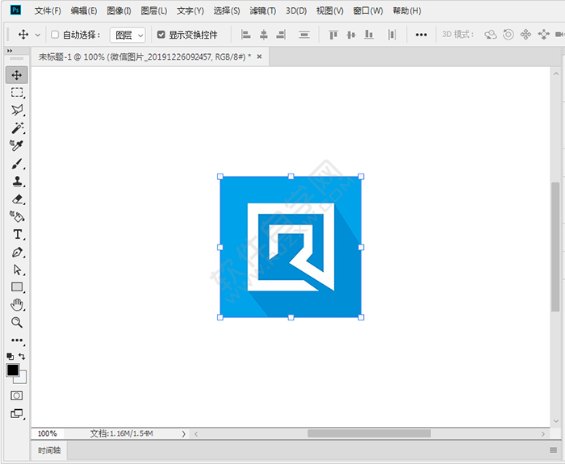The width and height of the screenshot is (565, 464).
Task: Select the Zoom magnifier tool
Action: pos(17,322)
